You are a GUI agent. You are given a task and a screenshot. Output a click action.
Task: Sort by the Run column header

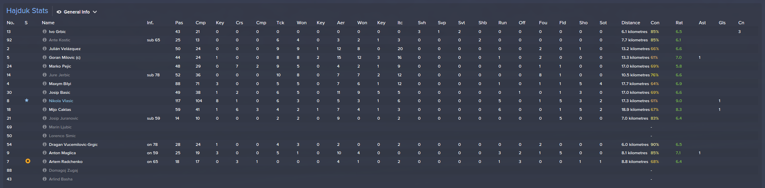[x=502, y=23]
